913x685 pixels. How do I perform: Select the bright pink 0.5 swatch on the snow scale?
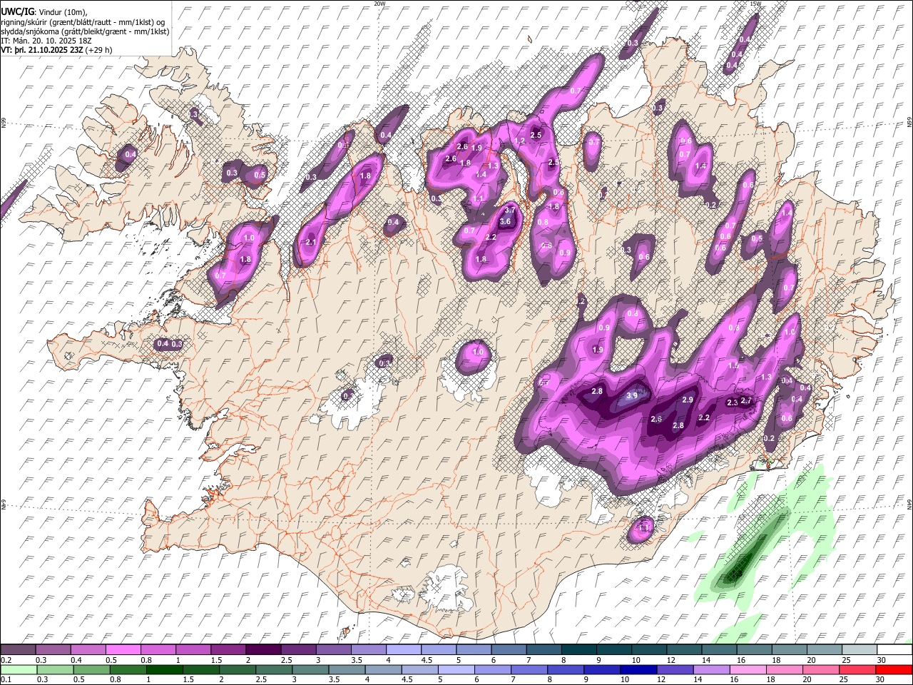123,649
